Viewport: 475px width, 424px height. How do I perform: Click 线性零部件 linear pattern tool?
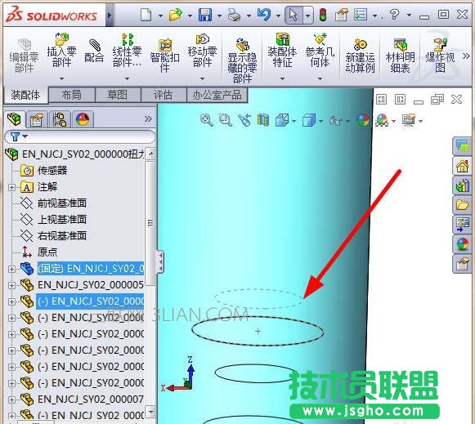click(127, 50)
